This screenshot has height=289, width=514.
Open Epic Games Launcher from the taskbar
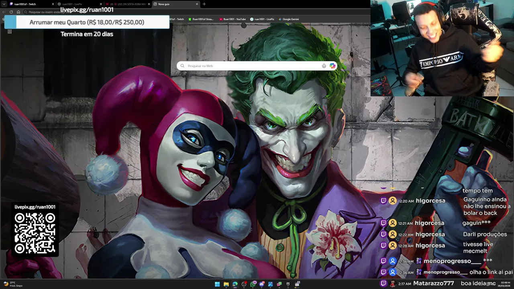288,284
